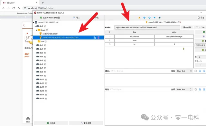Select database db9 (0)

(43, 76)
